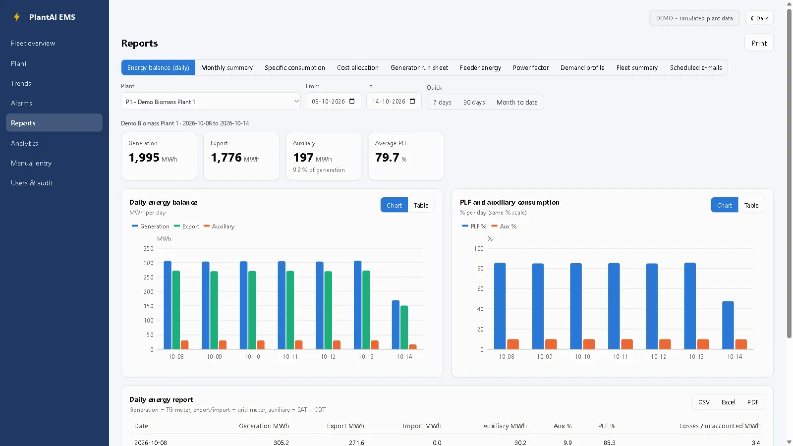Open Plant page in sidebar
The image size is (793, 446).
(x=54, y=63)
